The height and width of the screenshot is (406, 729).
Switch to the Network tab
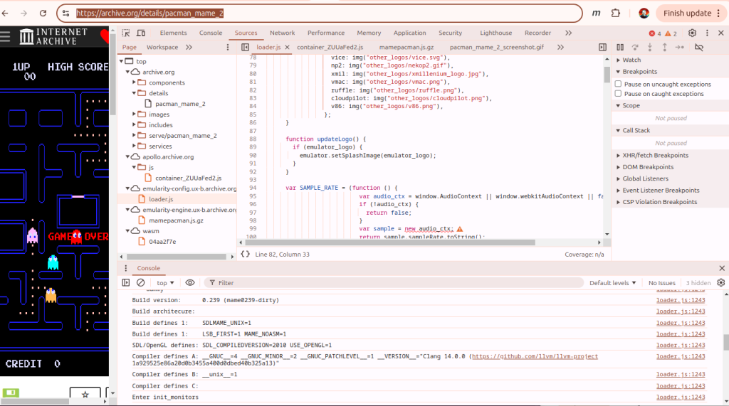coord(282,33)
